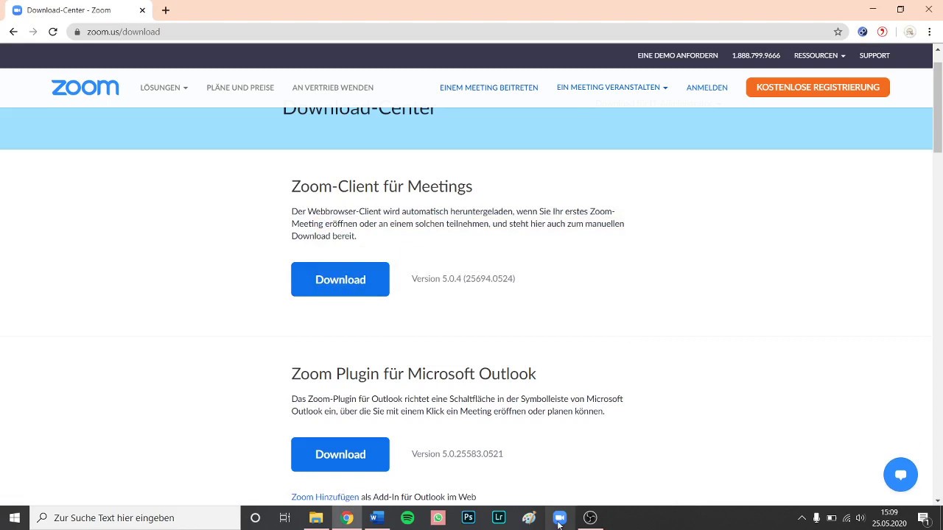Open Task View in the taskbar

pyautogui.click(x=285, y=517)
